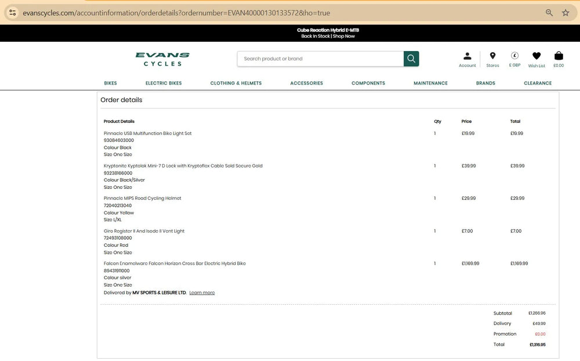Click MV SPORTS & LEISURE LTD text
This screenshot has height=361, width=580.
pyautogui.click(x=159, y=293)
